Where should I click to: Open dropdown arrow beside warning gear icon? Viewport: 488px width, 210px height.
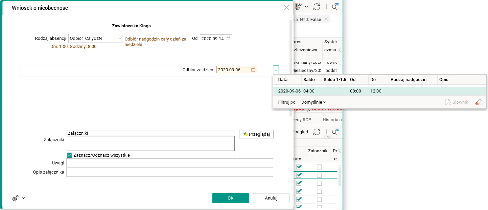point(306,7)
